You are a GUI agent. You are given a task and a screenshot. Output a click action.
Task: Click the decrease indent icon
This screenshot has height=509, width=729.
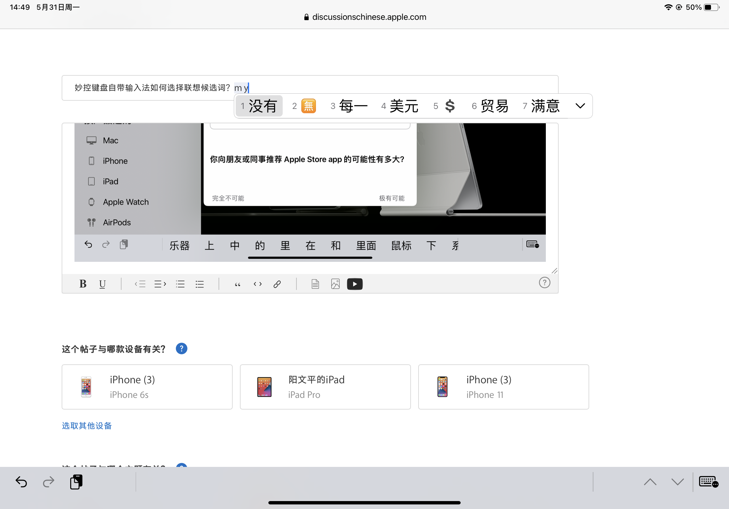(140, 284)
